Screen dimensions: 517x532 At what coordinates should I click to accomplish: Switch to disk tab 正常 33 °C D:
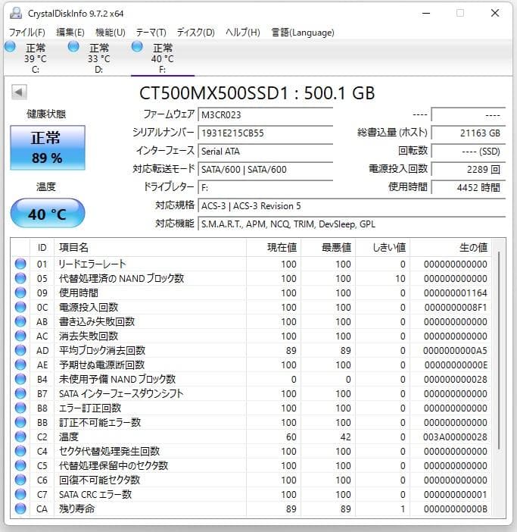(x=99, y=58)
